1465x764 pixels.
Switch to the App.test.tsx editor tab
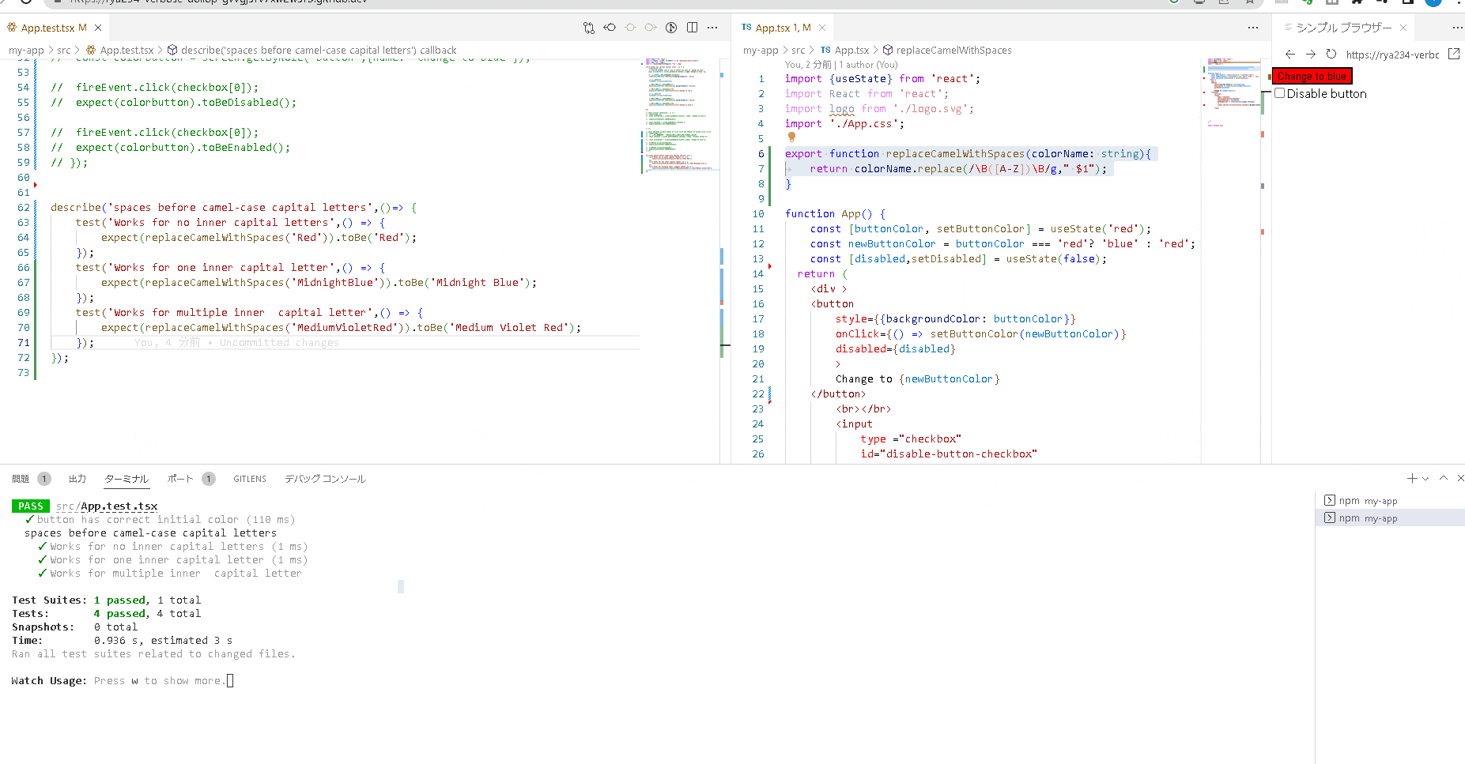[x=54, y=28]
